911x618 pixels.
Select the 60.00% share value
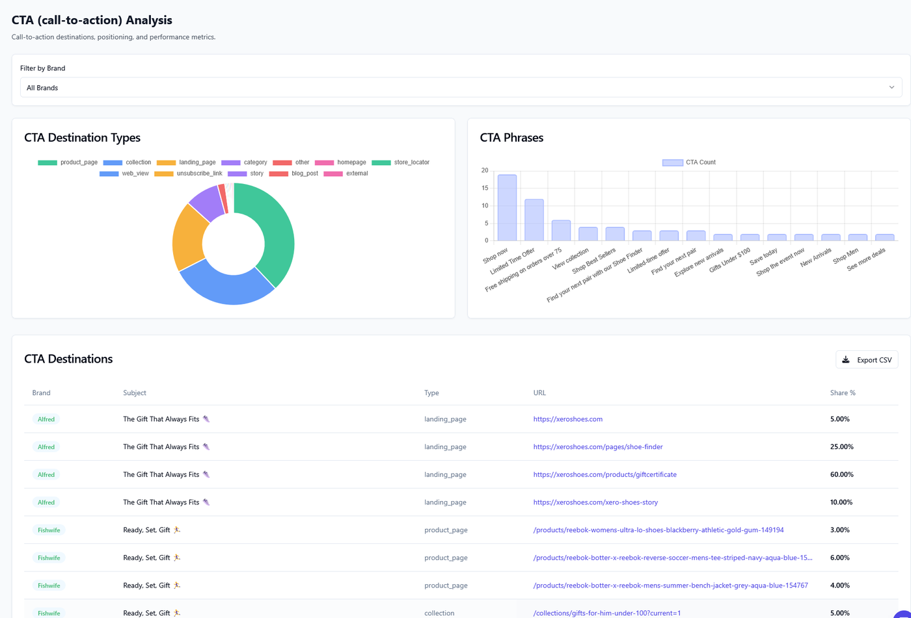pyautogui.click(x=842, y=475)
